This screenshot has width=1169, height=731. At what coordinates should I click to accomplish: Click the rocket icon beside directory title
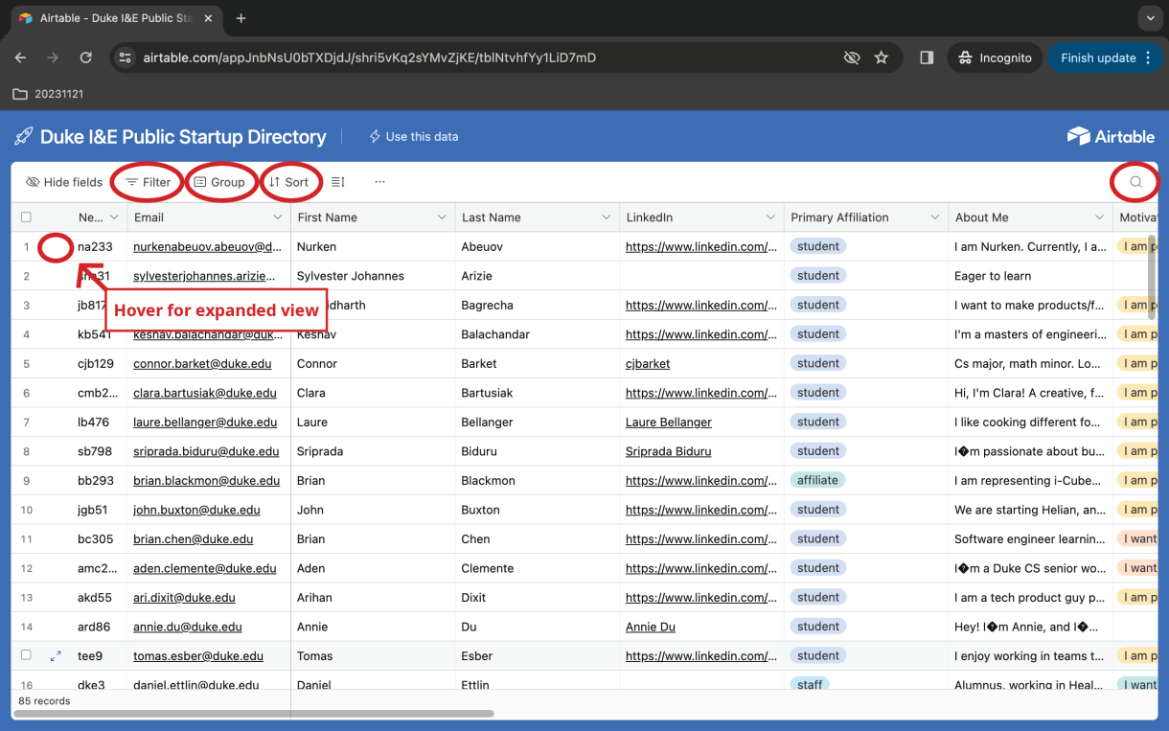(x=24, y=136)
